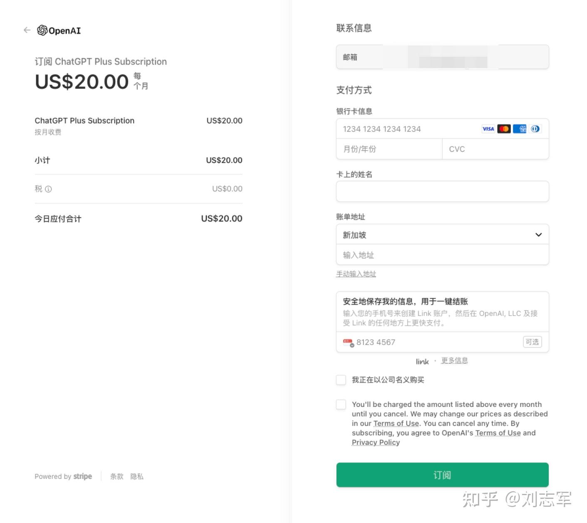Click the Link logo below phone input
587x523 pixels.
tap(422, 361)
